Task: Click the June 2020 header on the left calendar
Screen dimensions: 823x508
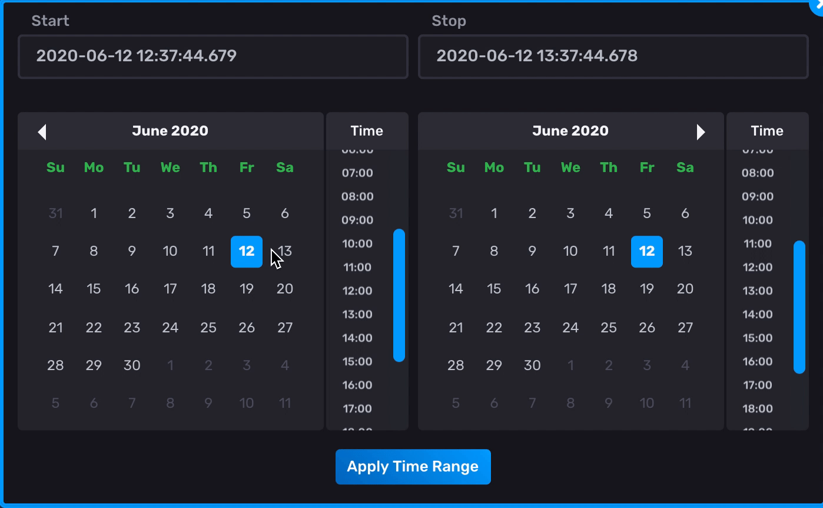Action: pyautogui.click(x=170, y=131)
